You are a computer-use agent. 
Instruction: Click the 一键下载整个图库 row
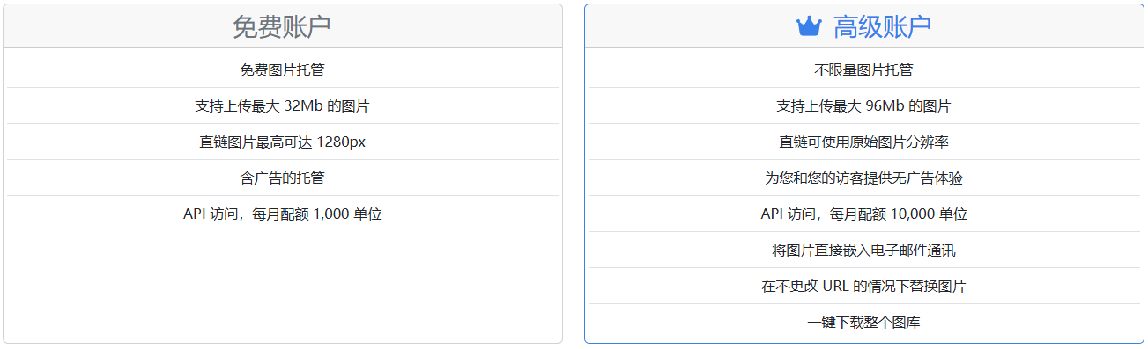[x=864, y=323]
